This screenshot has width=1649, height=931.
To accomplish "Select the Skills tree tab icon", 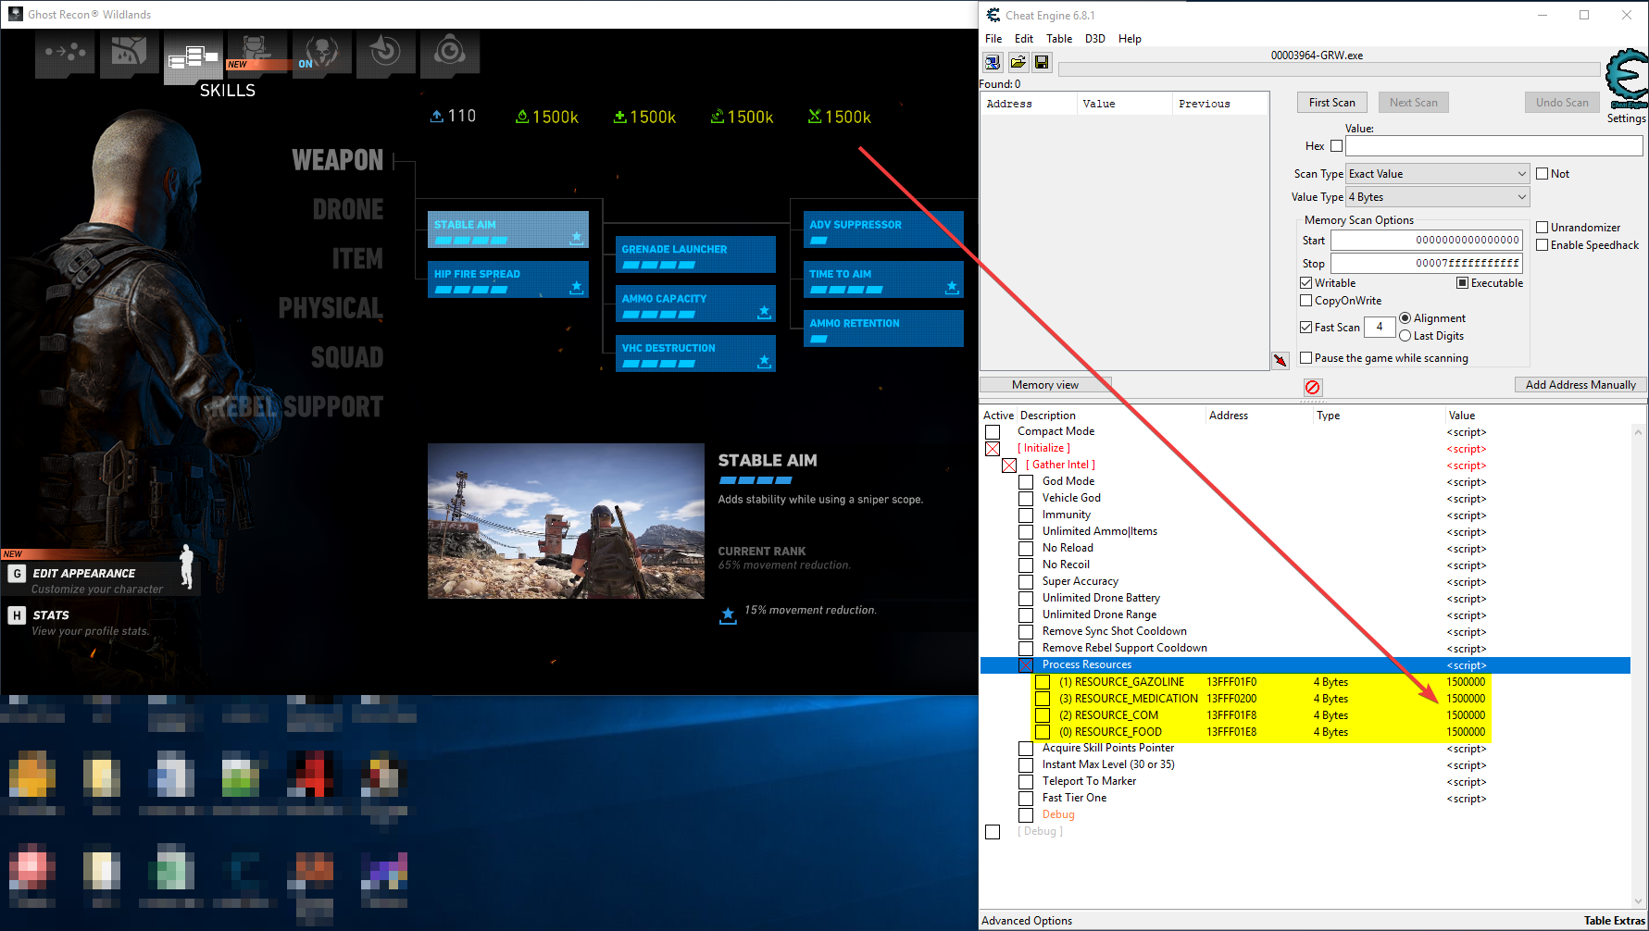I will (194, 57).
